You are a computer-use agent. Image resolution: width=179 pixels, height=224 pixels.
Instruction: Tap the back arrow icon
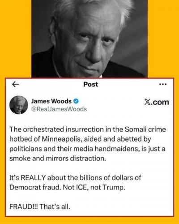[x=16, y=84]
